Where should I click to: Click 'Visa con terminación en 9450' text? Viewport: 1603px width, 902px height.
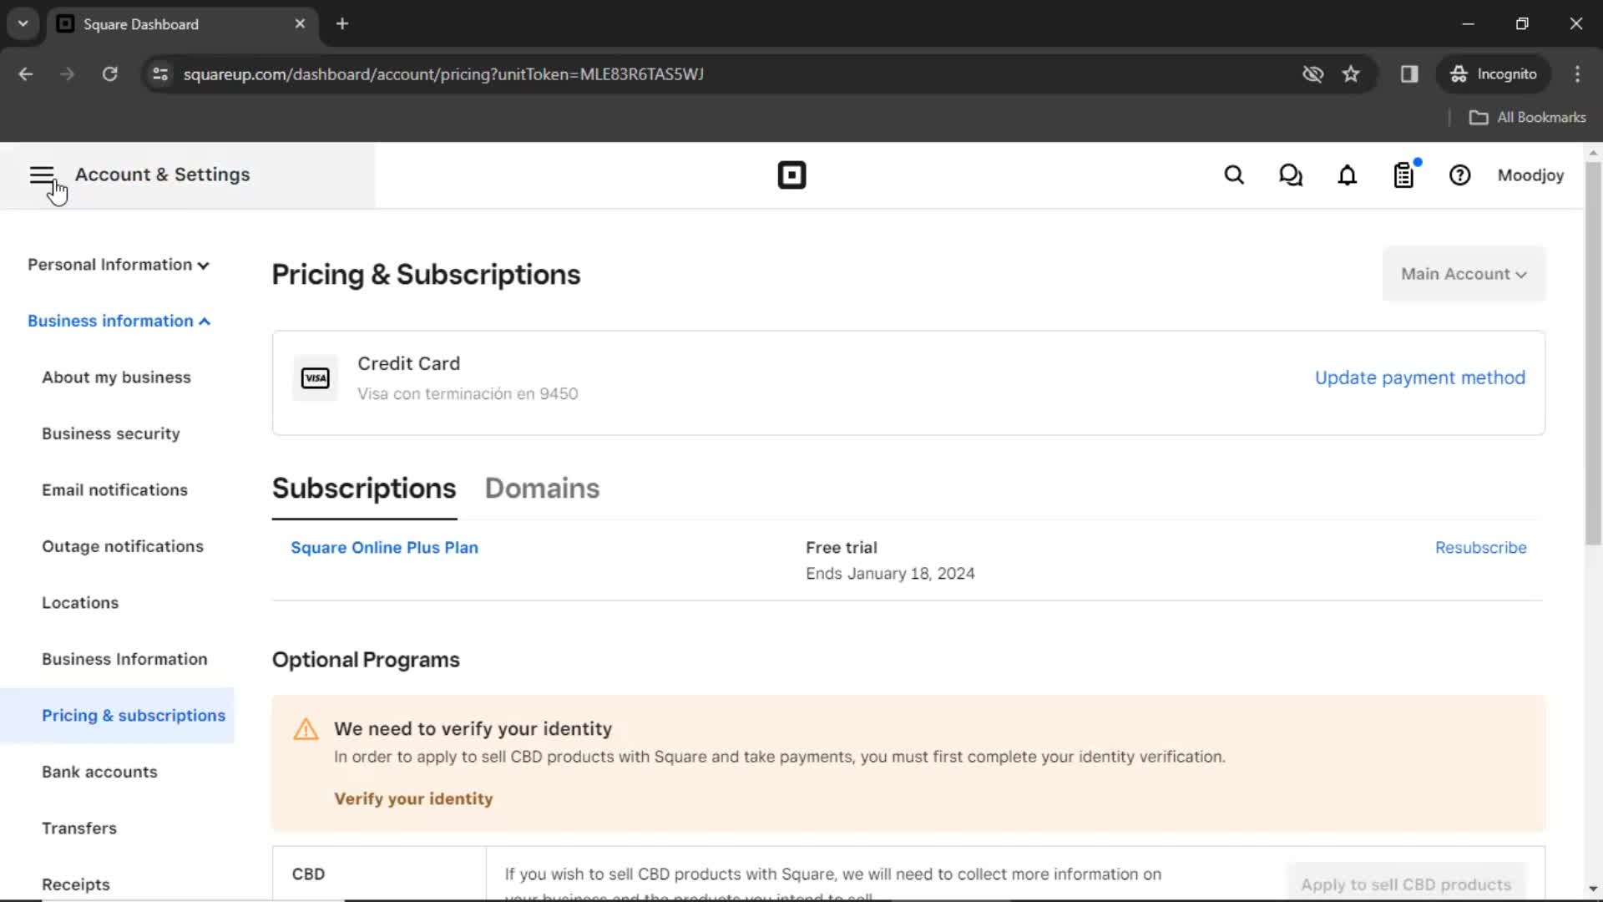(468, 394)
